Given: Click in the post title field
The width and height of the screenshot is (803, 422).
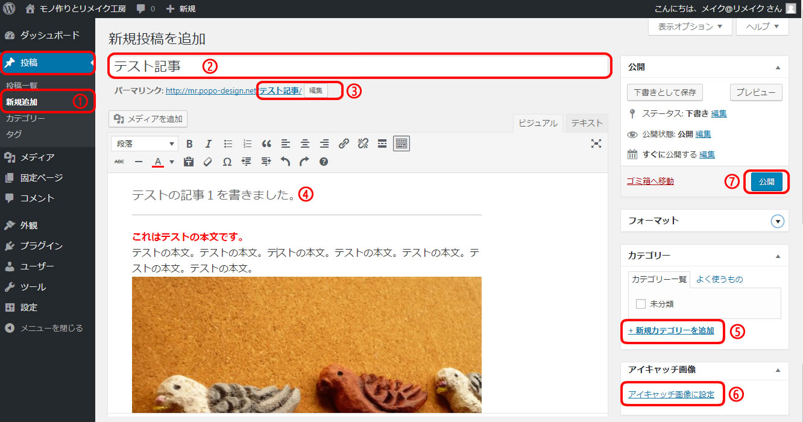Looking at the screenshot, I should [359, 66].
